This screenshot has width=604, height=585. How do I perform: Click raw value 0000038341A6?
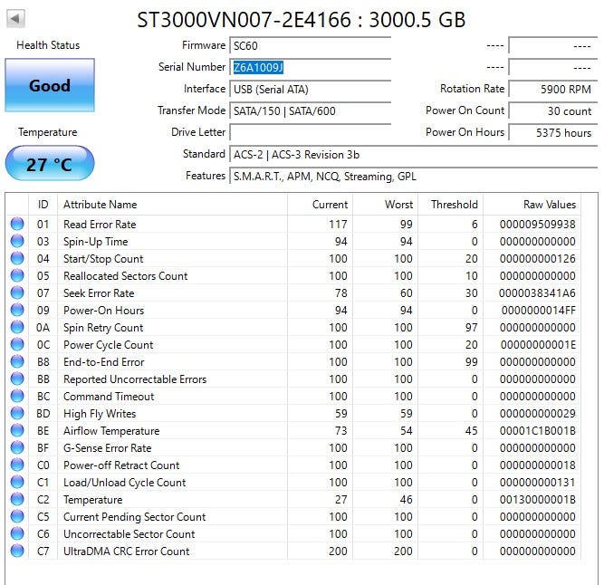tap(537, 293)
